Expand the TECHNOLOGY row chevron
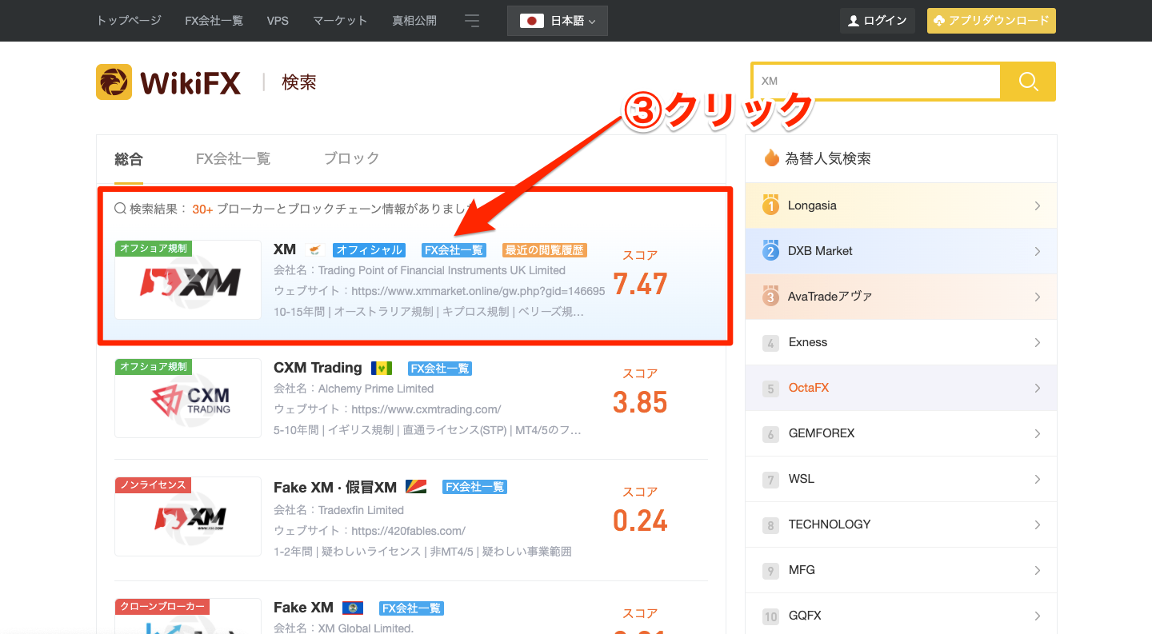Viewport: 1152px width, 634px height. click(x=1038, y=524)
